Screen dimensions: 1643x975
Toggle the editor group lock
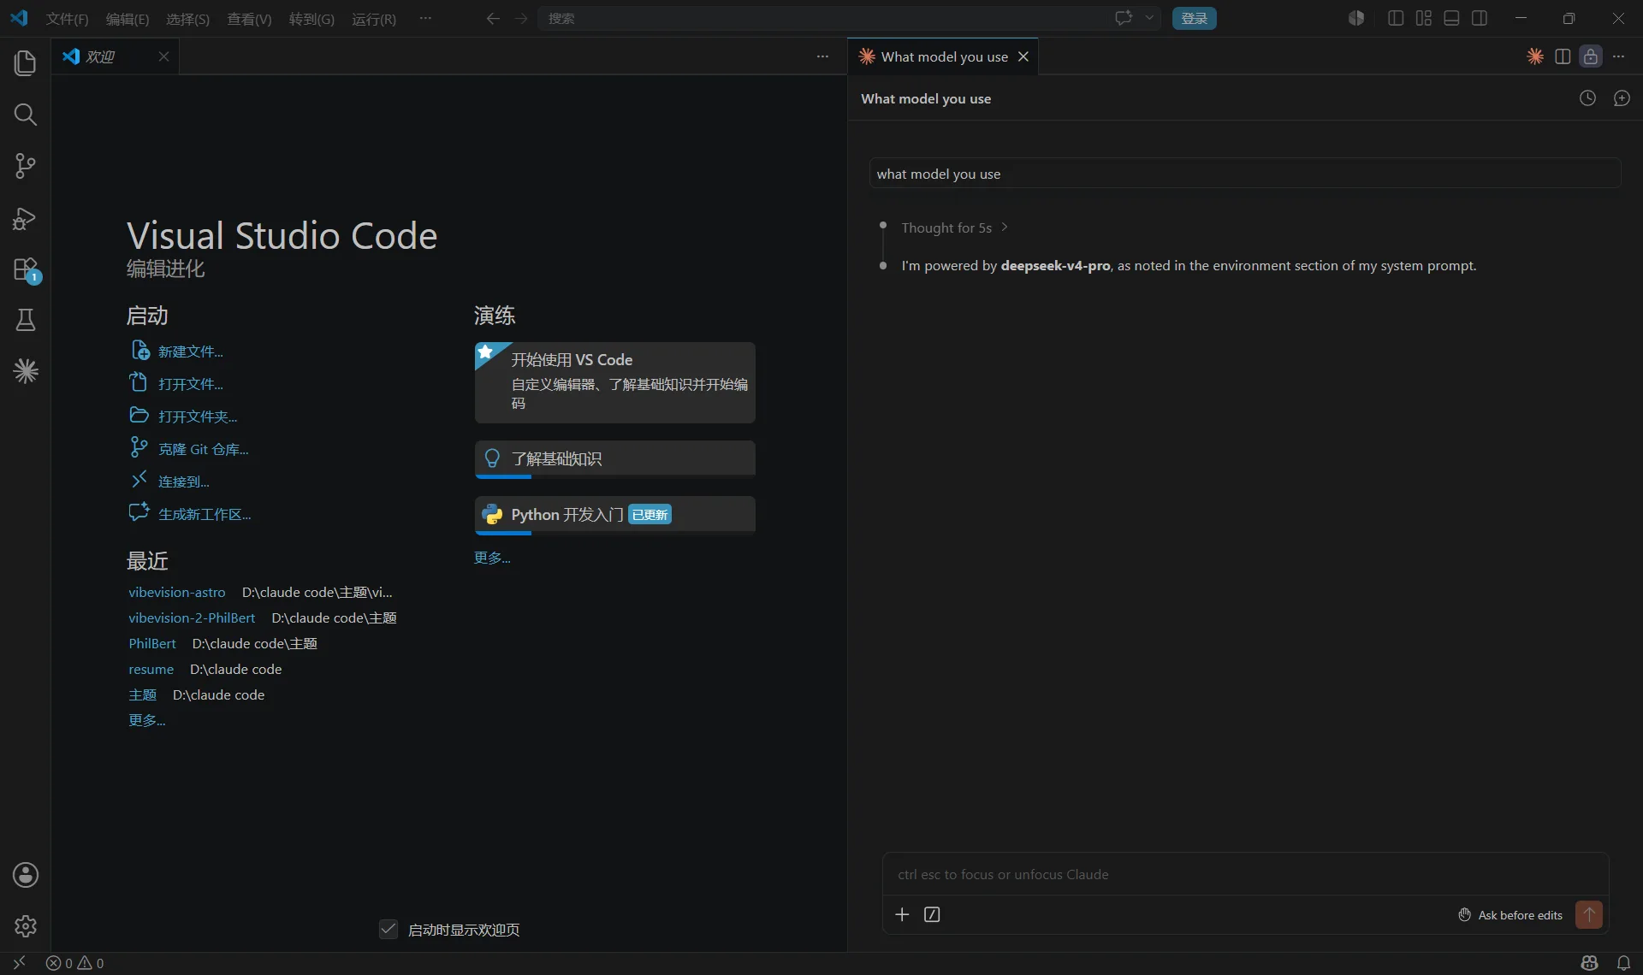[x=1590, y=56]
